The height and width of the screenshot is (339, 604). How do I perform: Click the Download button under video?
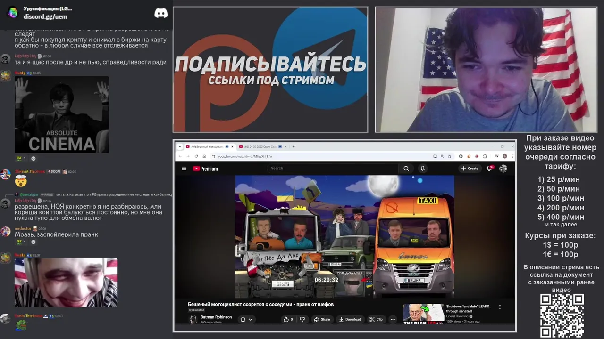click(x=350, y=319)
